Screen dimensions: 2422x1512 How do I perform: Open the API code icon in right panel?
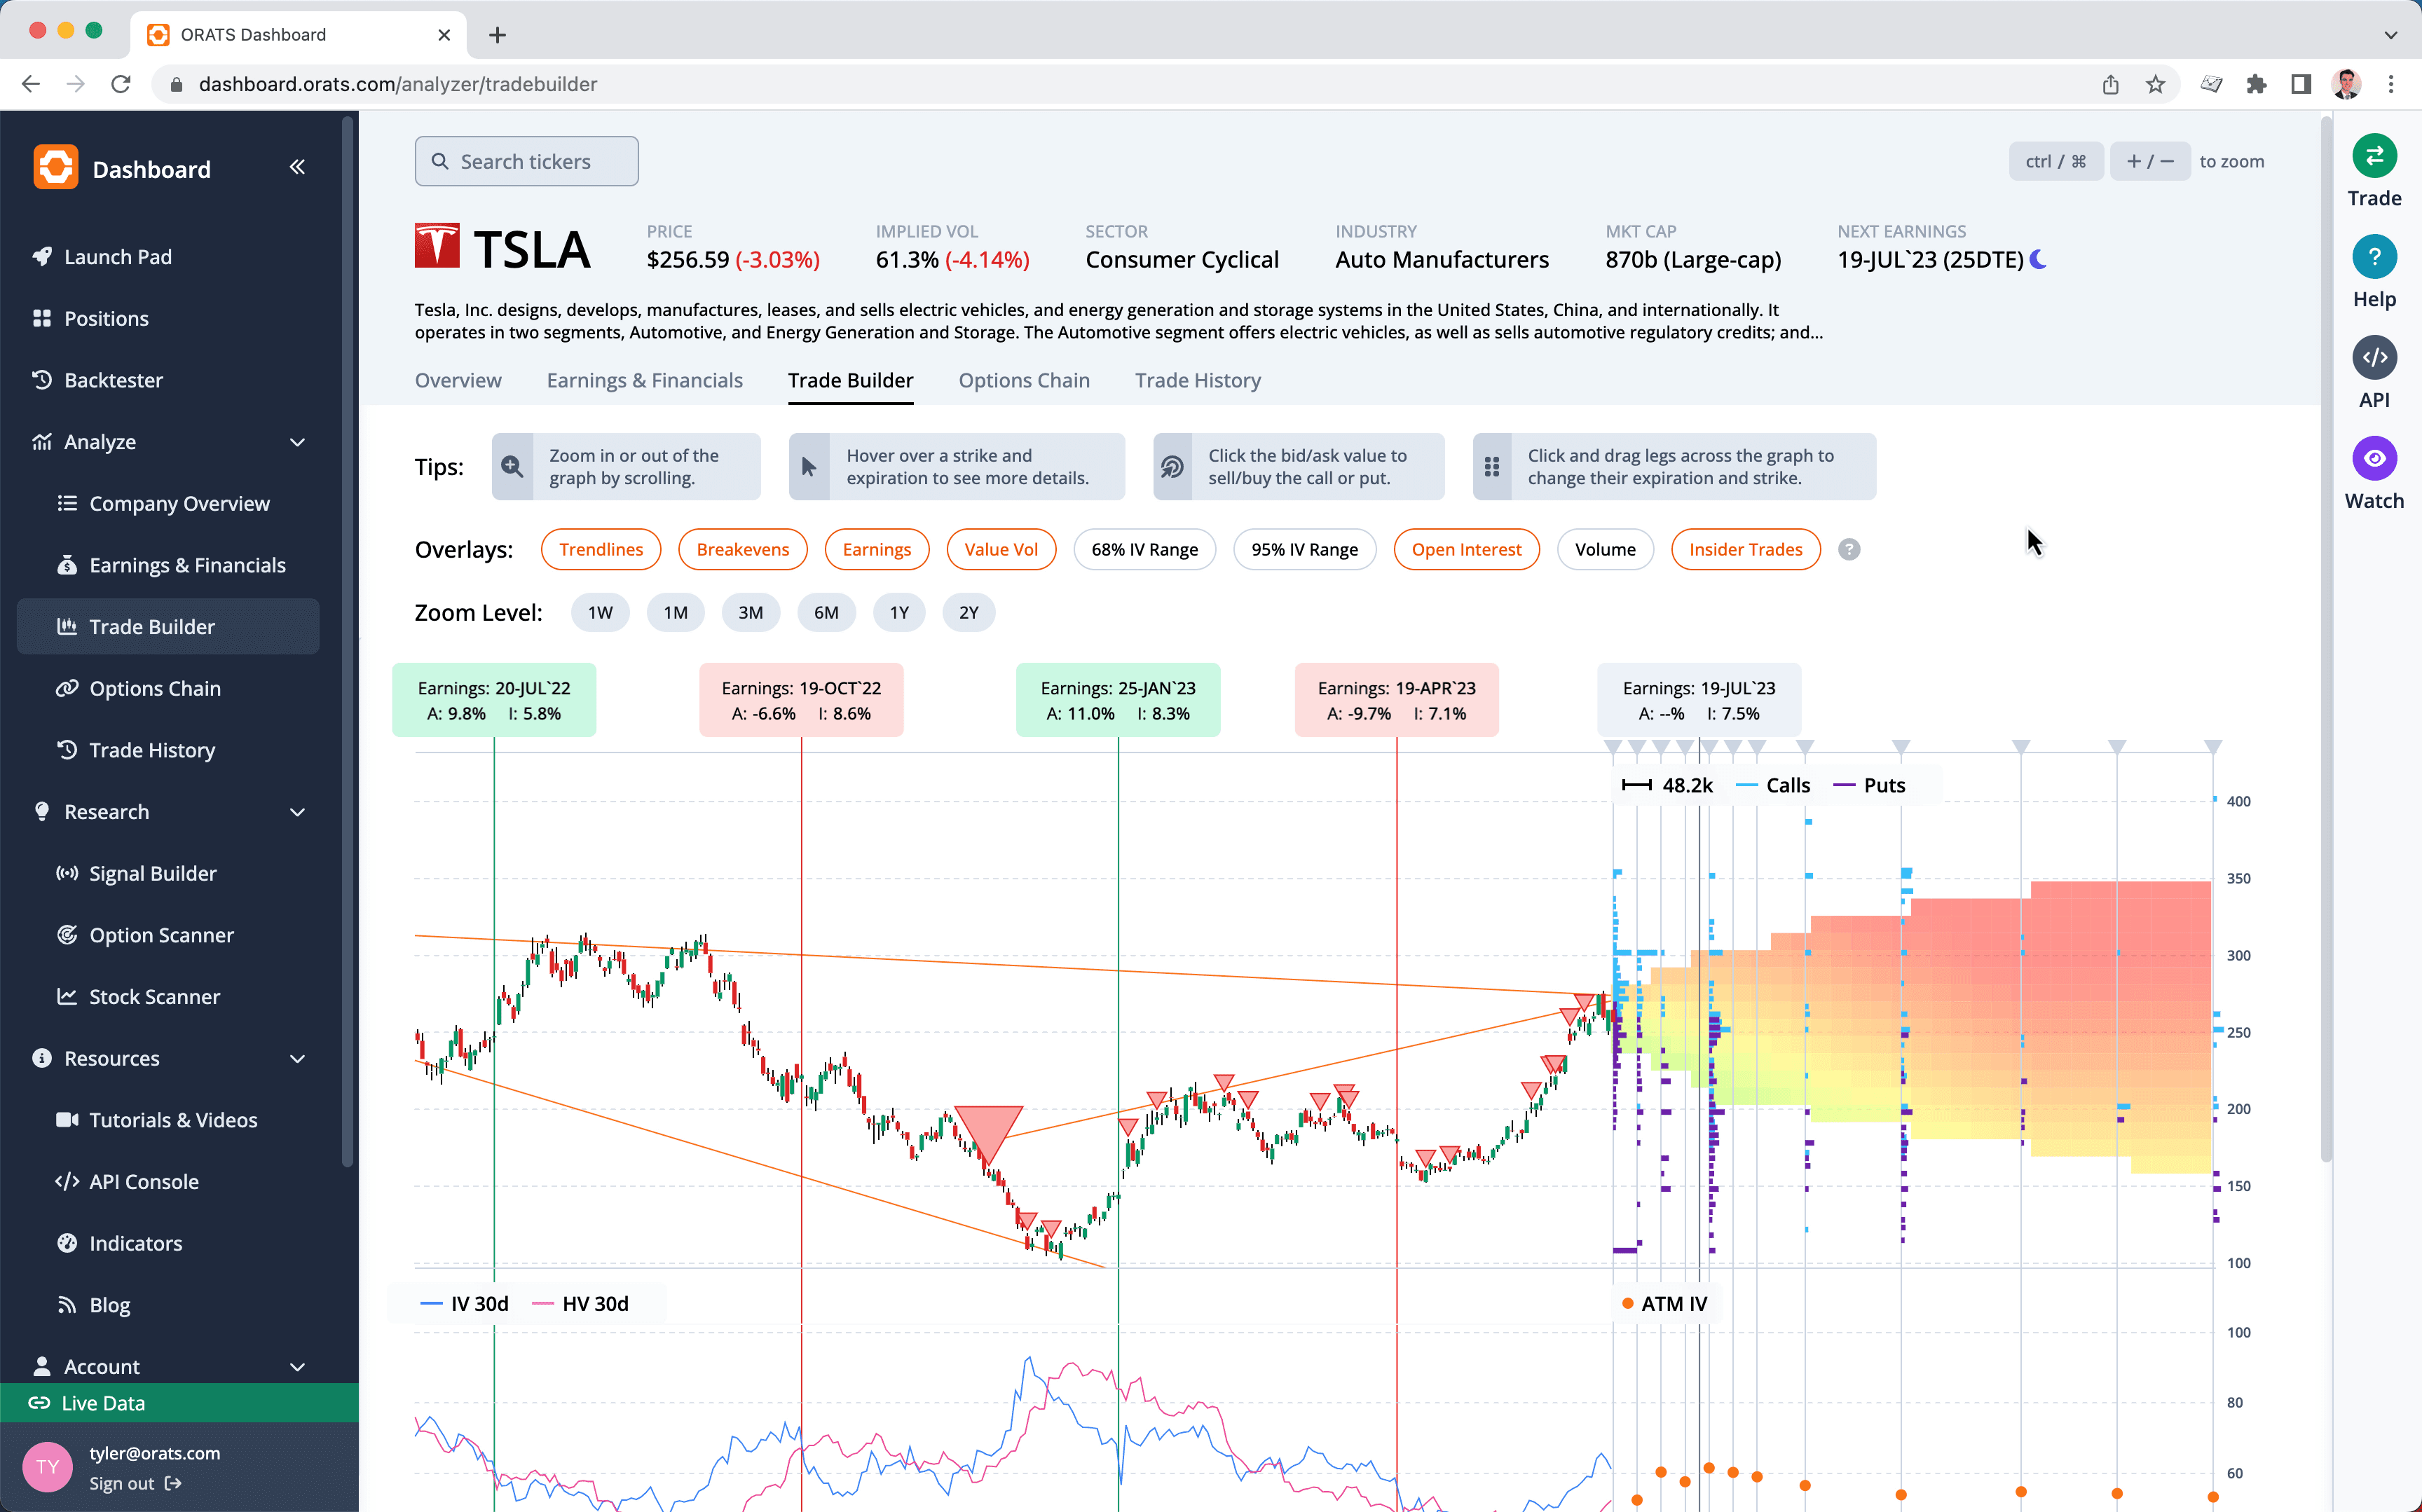(x=2374, y=357)
